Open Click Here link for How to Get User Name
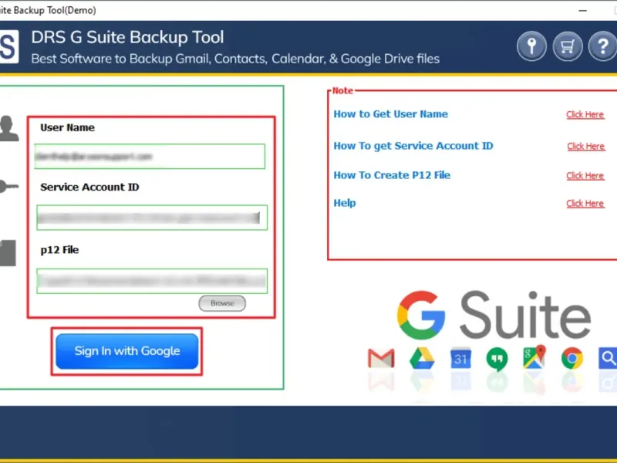This screenshot has height=463, width=617. coord(585,114)
